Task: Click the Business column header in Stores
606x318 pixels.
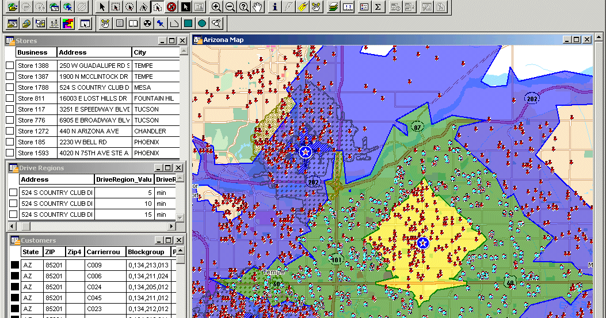Action: pyautogui.click(x=32, y=52)
